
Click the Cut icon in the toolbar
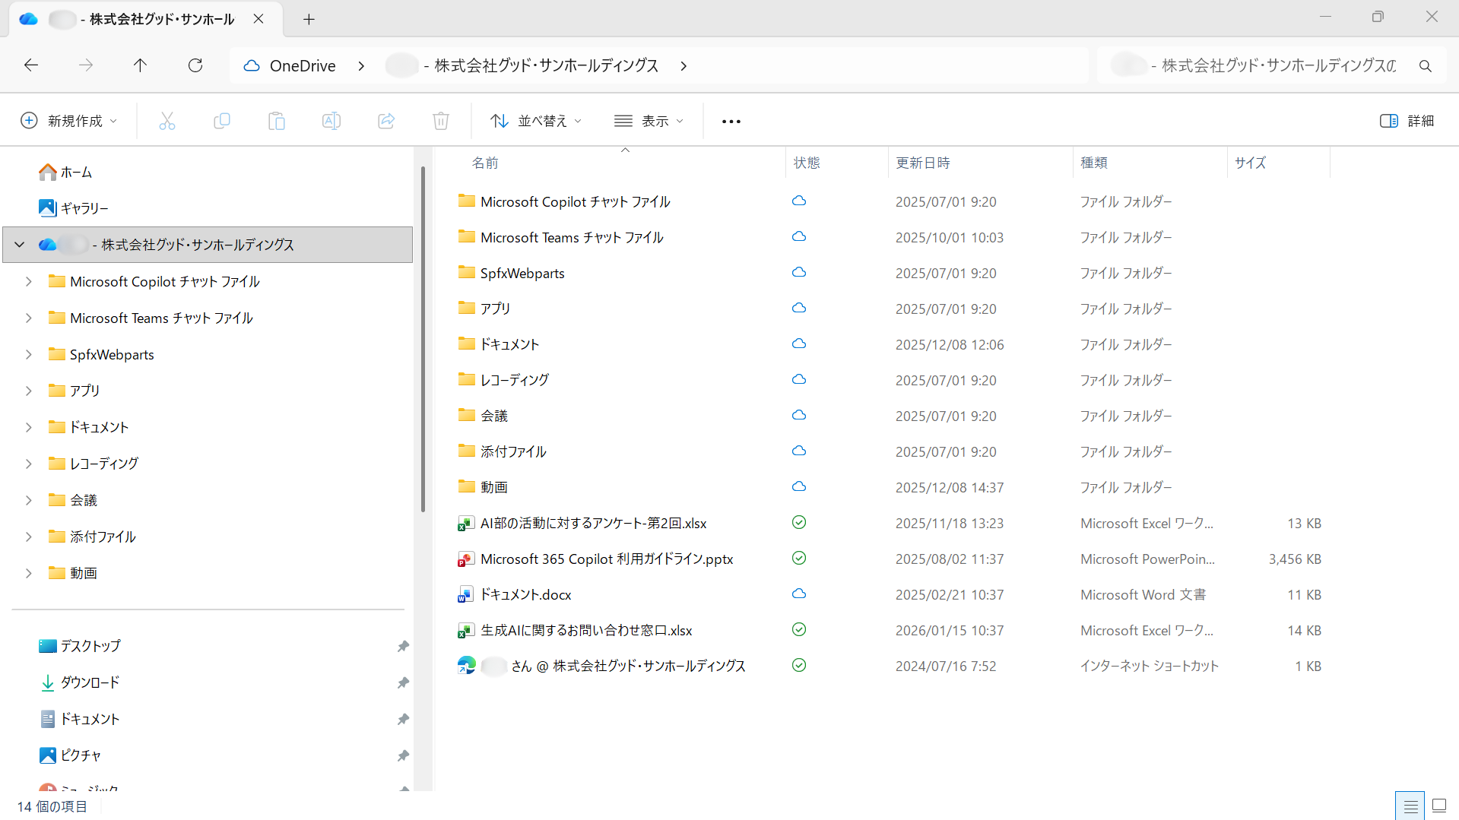point(167,120)
